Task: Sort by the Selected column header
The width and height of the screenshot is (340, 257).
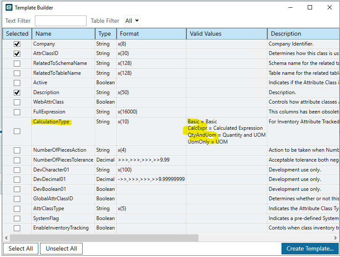Action: coord(17,34)
